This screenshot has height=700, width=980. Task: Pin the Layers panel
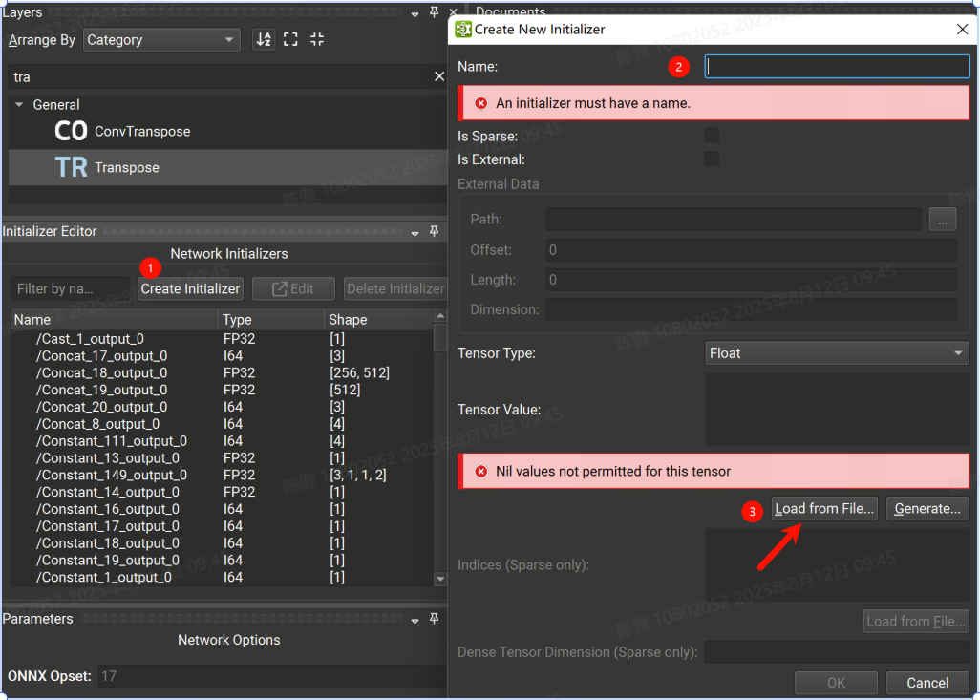click(434, 13)
